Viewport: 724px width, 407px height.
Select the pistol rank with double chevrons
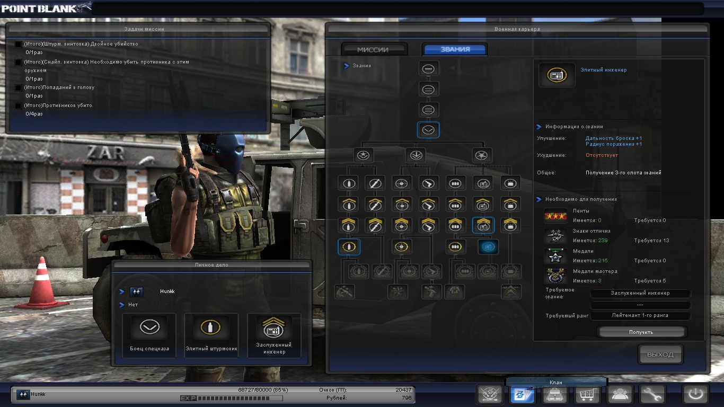point(428,225)
